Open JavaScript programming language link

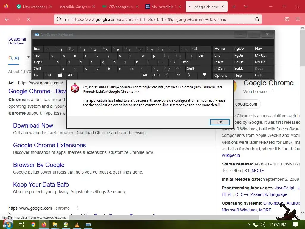284,188
